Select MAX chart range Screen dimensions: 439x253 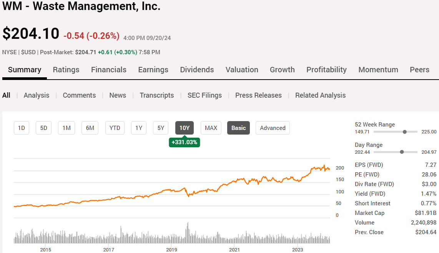point(211,128)
